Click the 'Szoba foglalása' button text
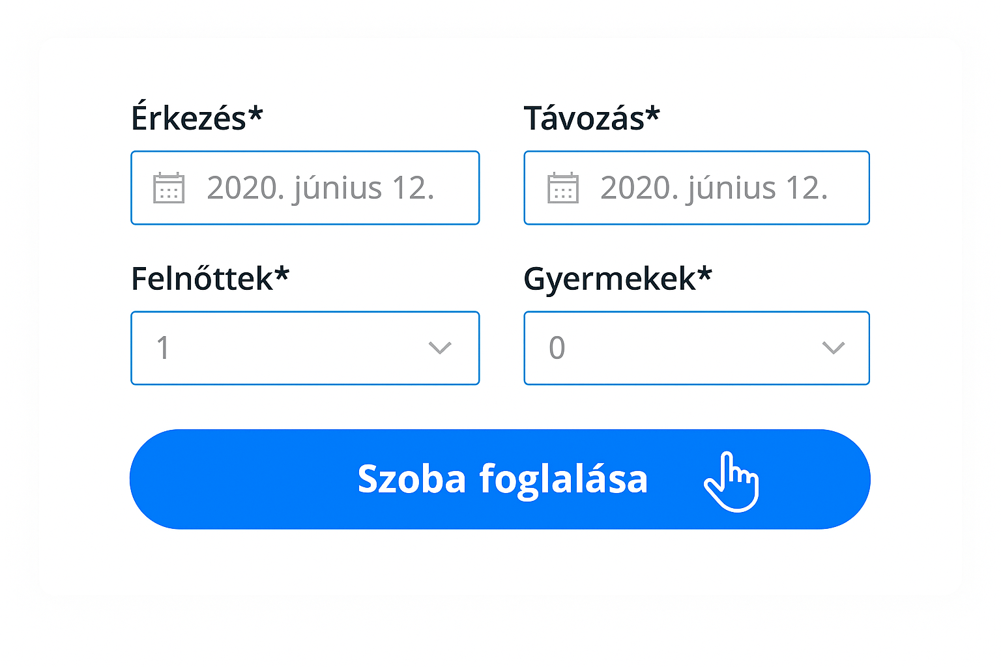Viewport: 1001px width, 667px height. pyautogui.click(x=502, y=479)
